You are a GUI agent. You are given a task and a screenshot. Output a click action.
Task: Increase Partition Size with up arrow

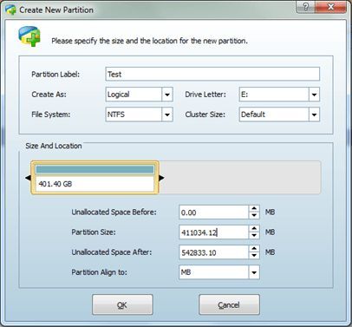tap(254, 229)
